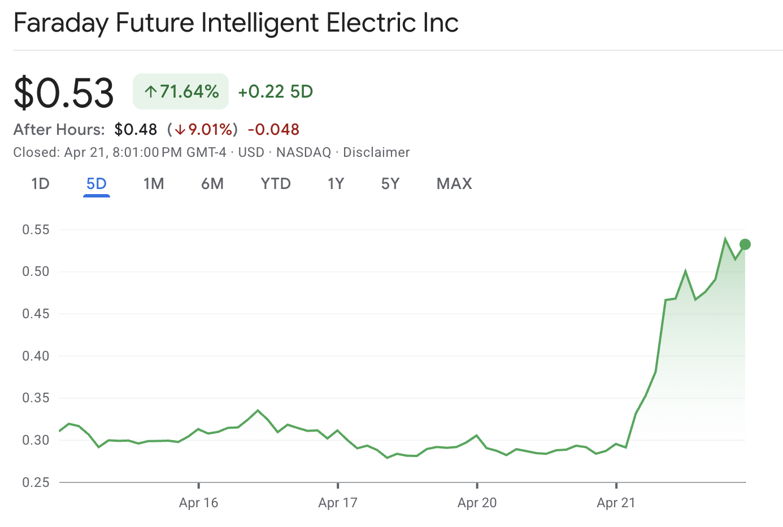The image size is (783, 527).
Task: Select the 1D time range tab
Action: 40,184
